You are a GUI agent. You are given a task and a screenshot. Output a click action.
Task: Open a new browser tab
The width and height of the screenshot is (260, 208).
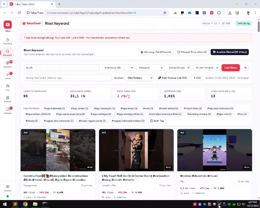tap(59, 4)
